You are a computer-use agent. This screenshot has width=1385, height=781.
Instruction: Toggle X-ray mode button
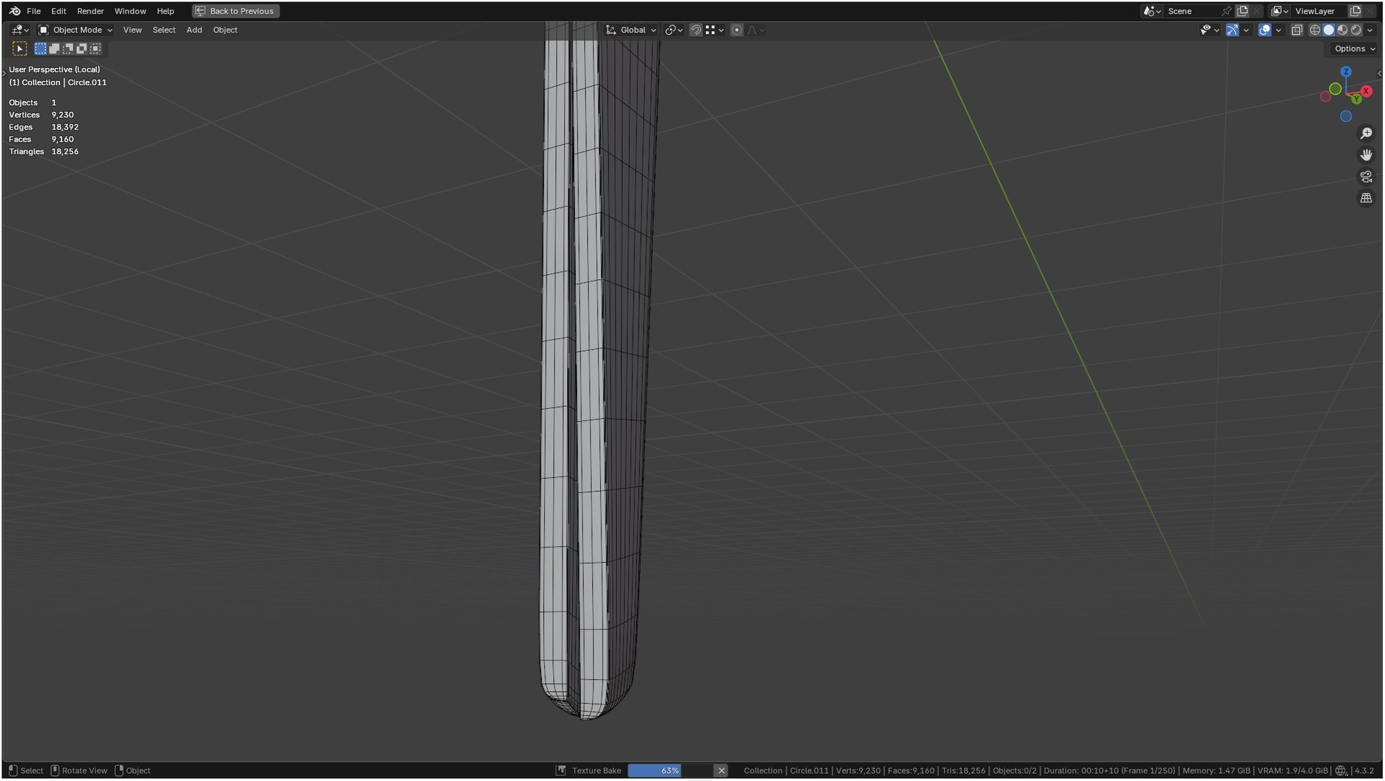coord(1297,30)
